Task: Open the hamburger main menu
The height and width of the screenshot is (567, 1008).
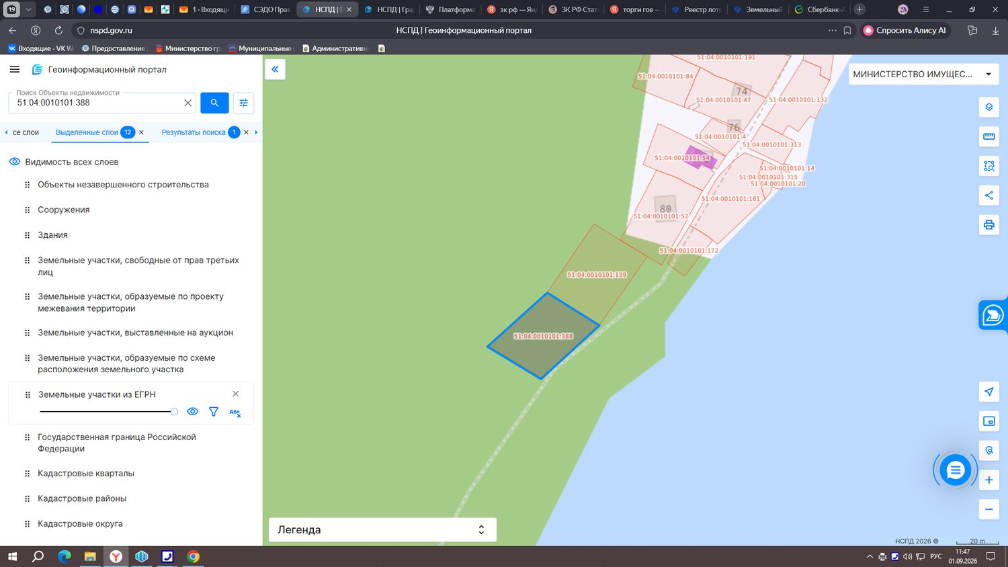Action: pyautogui.click(x=15, y=69)
